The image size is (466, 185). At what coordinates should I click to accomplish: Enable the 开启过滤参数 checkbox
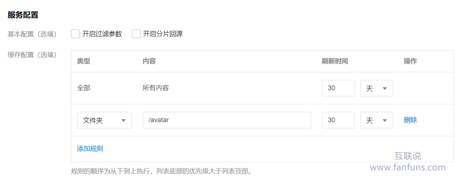(x=75, y=34)
